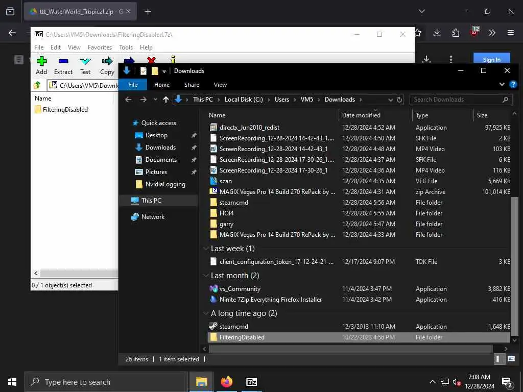The height and width of the screenshot is (392, 523).
Task: Click the Add button in 7-Zip toolbar
Action: click(41, 65)
